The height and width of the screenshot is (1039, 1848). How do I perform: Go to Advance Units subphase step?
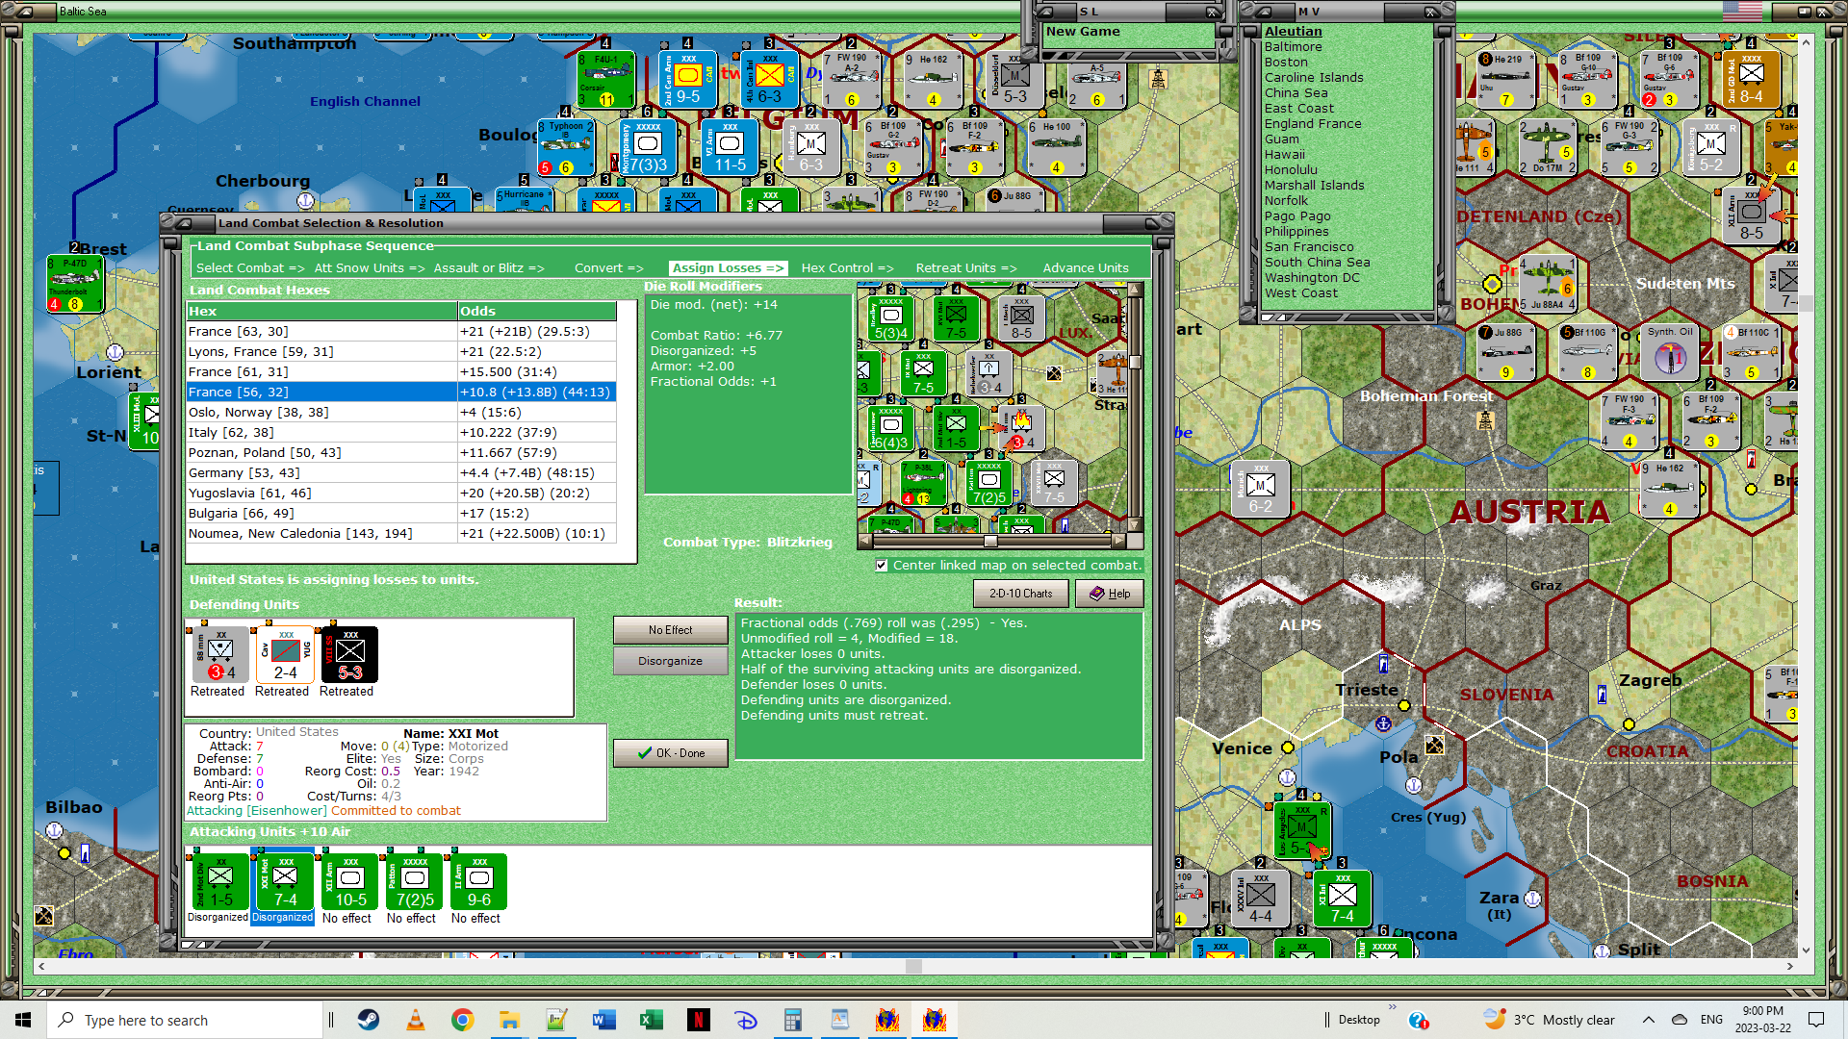(x=1086, y=268)
